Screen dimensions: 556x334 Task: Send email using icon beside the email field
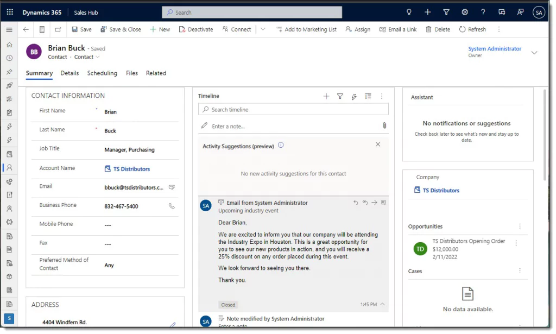coord(172,187)
